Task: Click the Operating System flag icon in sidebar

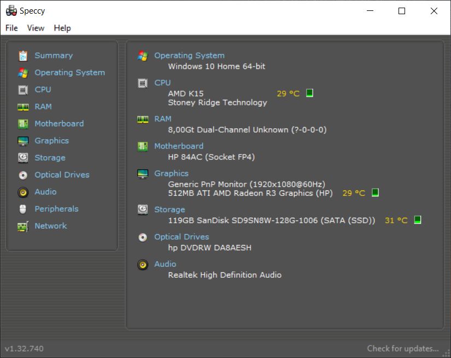Action: (x=23, y=73)
